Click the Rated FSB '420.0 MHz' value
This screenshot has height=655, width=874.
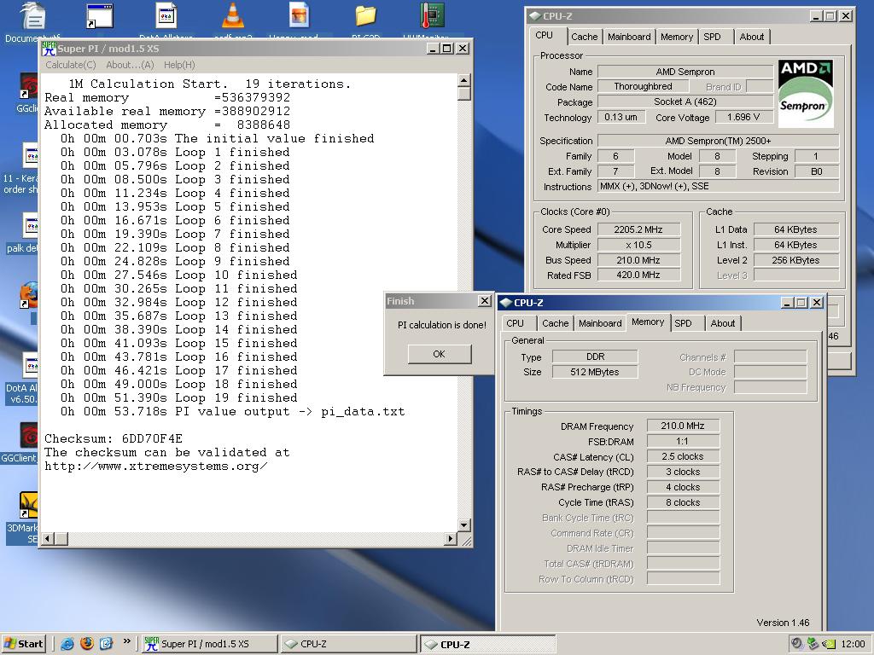638,275
